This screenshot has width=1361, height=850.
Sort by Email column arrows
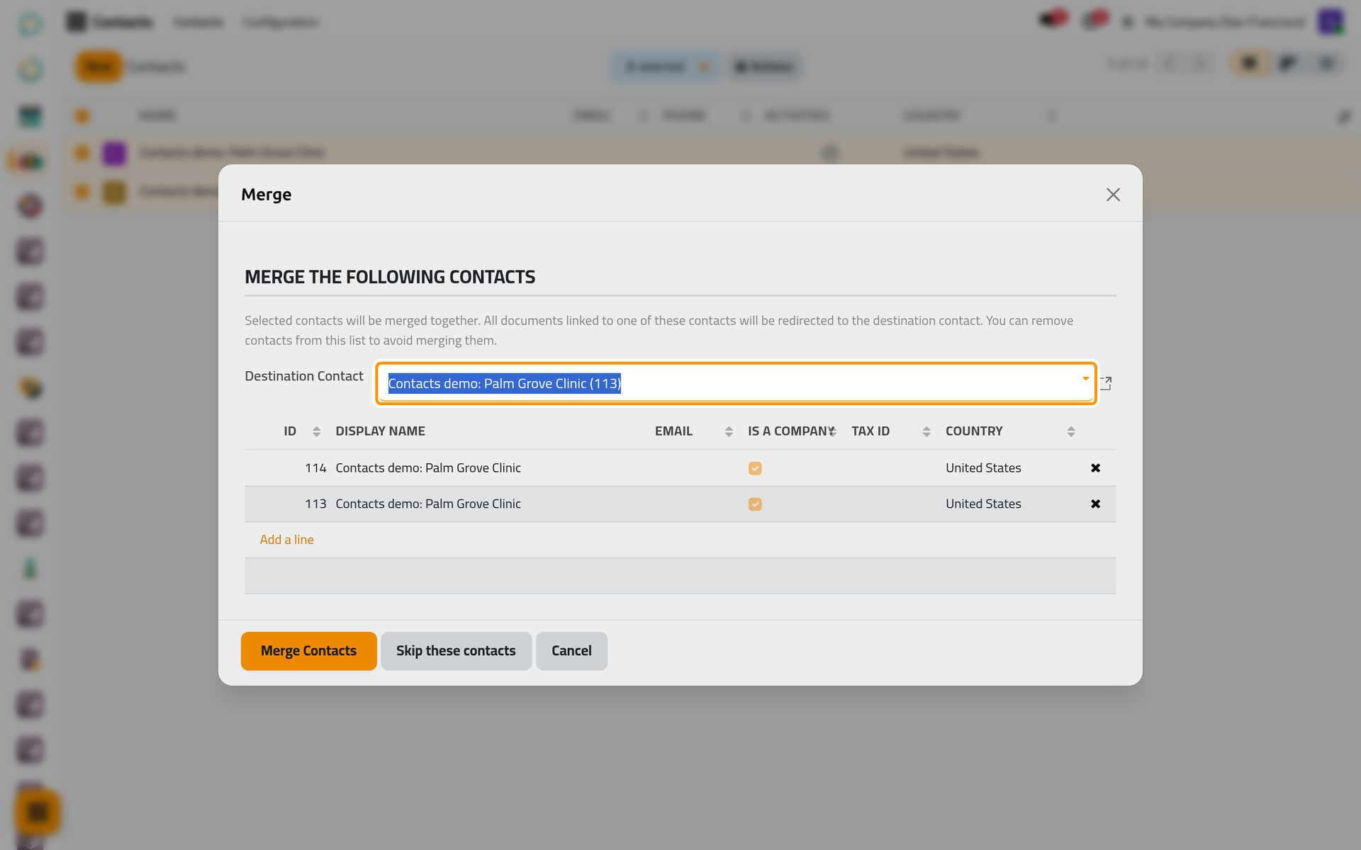pos(729,431)
